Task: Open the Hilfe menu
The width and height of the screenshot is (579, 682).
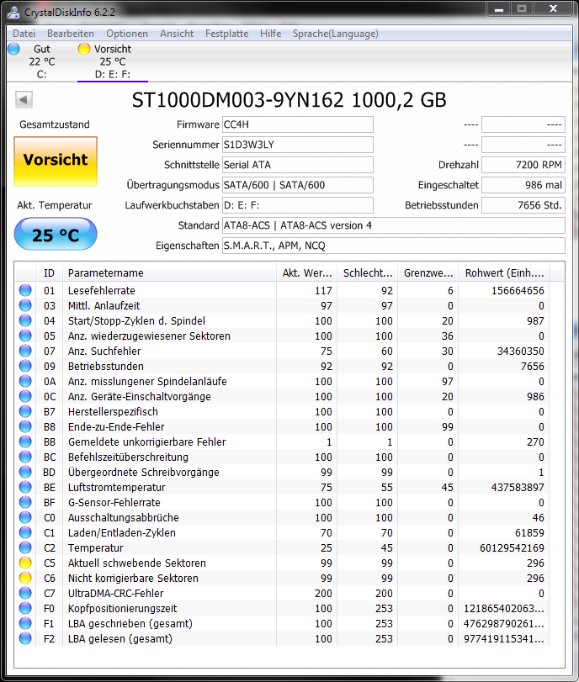Action: (x=270, y=34)
